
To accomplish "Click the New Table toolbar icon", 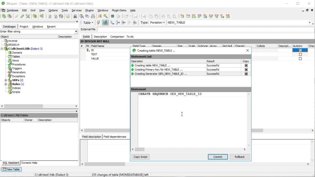I will click(x=188, y=16).
